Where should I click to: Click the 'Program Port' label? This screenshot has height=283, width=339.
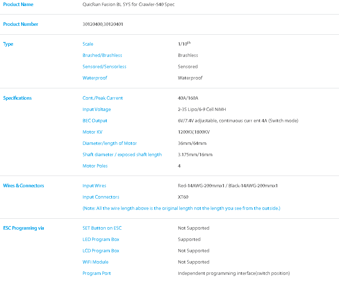[x=96, y=273]
